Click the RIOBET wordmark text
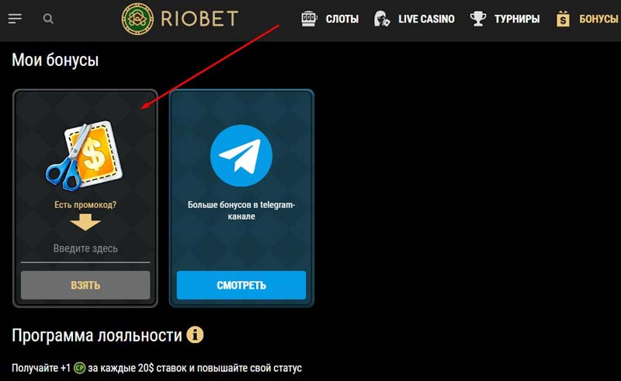Viewport: 621px width, 381px height. [199, 19]
